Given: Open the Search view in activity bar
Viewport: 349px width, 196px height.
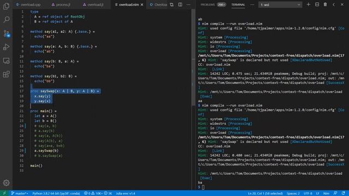Looking at the screenshot, I should pyautogui.click(x=6, y=20).
